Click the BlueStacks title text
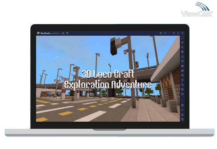This screenshot has width=217, height=149. pos(45,33)
